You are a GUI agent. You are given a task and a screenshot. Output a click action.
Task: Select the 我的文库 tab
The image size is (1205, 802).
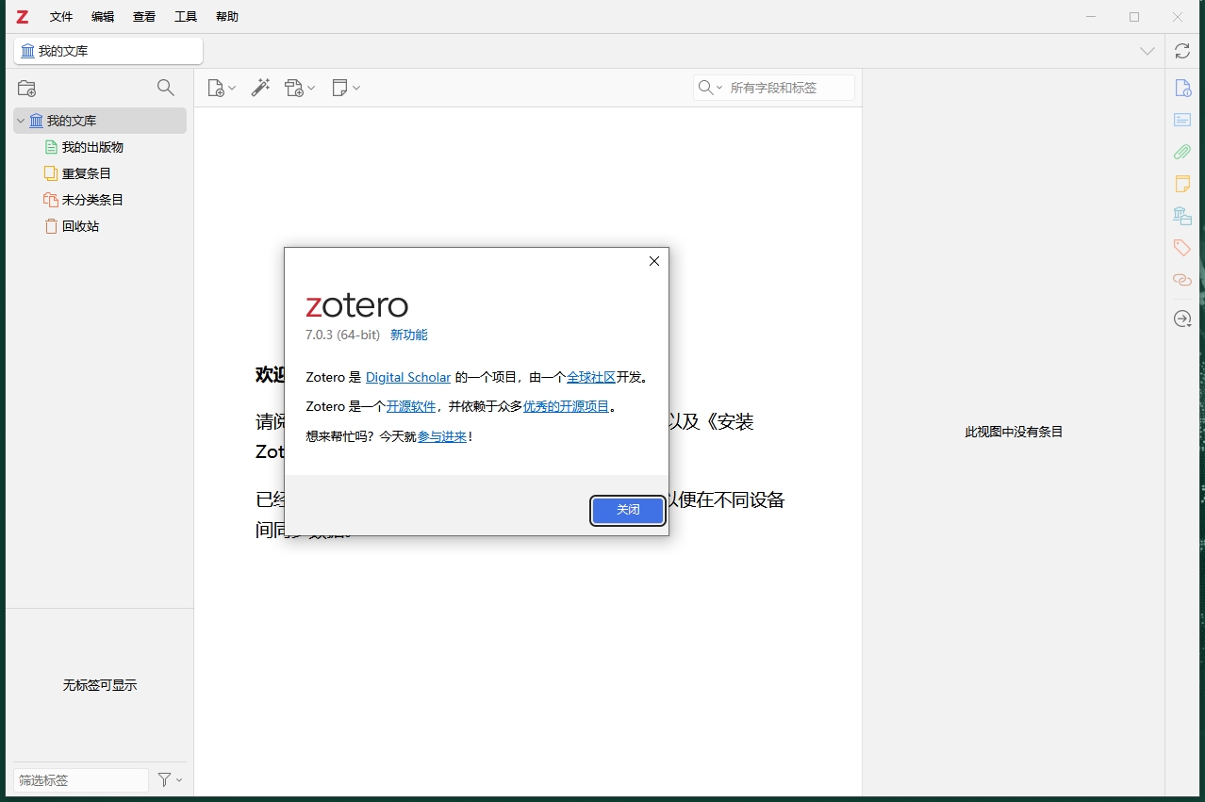click(x=108, y=51)
